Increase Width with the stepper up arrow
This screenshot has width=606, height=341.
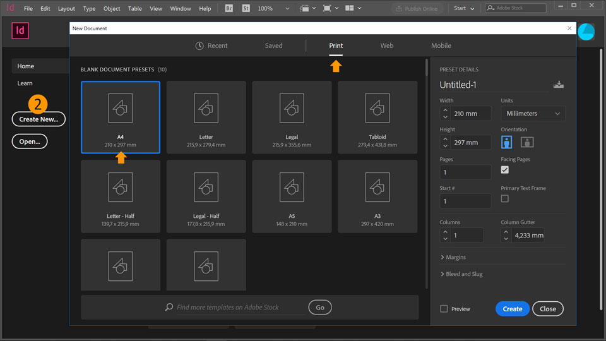tap(445, 111)
